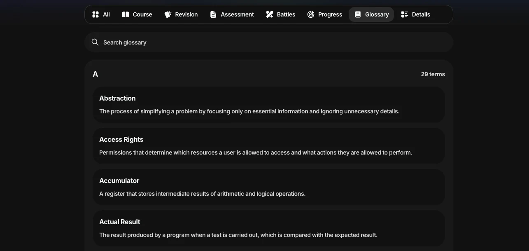Open the Assessment tab
Image resolution: width=529 pixels, height=251 pixels.
pos(232,14)
